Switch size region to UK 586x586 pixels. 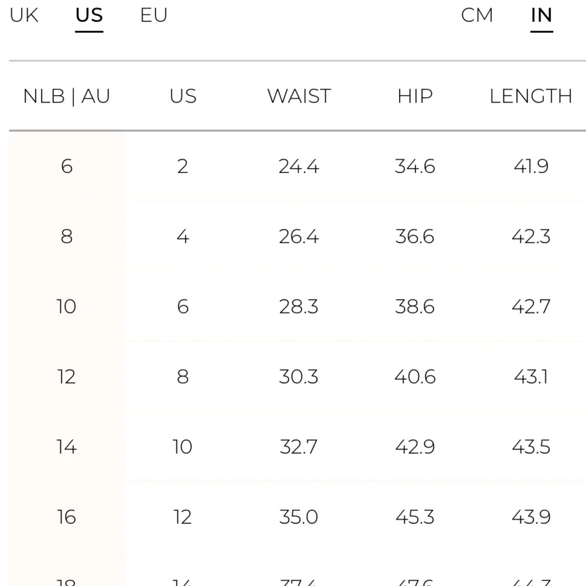click(x=24, y=15)
